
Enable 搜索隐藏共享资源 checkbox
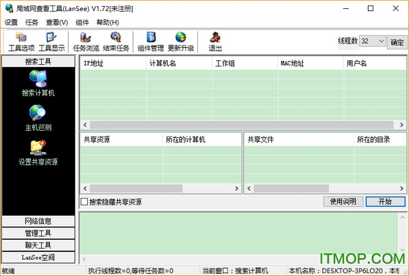pos(84,201)
